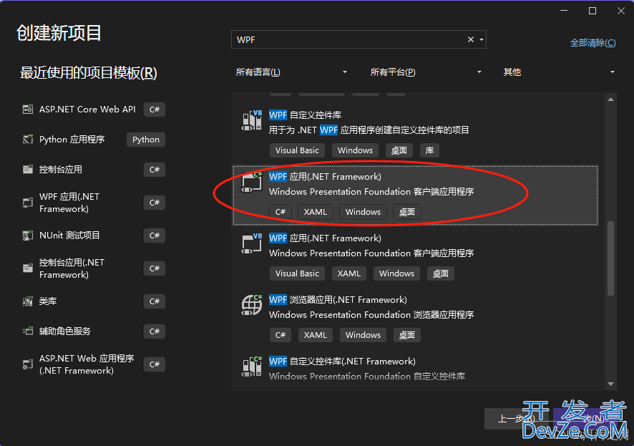The image size is (634, 446).
Task: Click the NUnit 测试项目 icon
Action: (27, 236)
